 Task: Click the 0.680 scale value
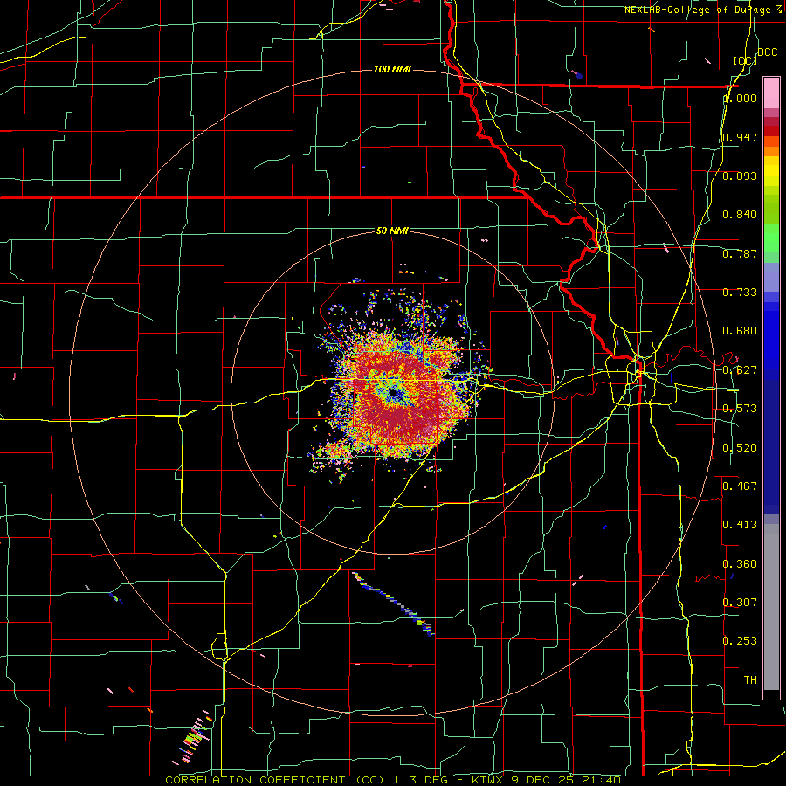(x=740, y=331)
